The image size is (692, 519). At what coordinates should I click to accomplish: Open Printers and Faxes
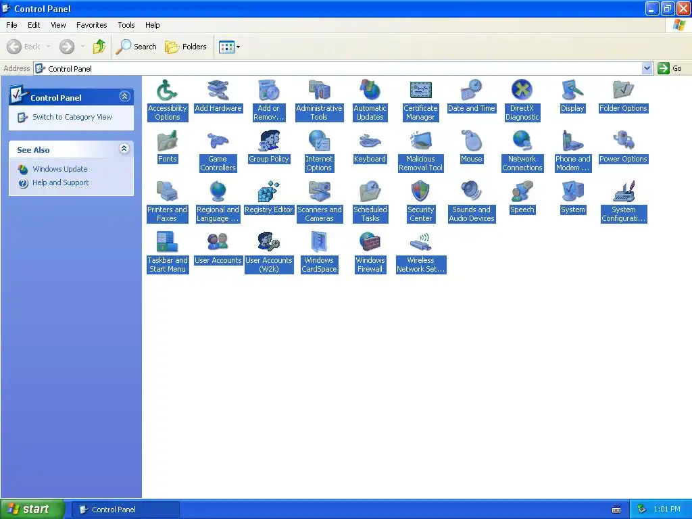[x=168, y=192]
